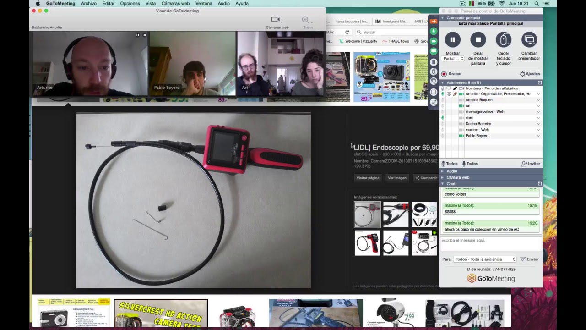This screenshot has height=330, width=586.
Task: Toggle Ari's webcam icon in attendee list
Action: tap(461, 106)
